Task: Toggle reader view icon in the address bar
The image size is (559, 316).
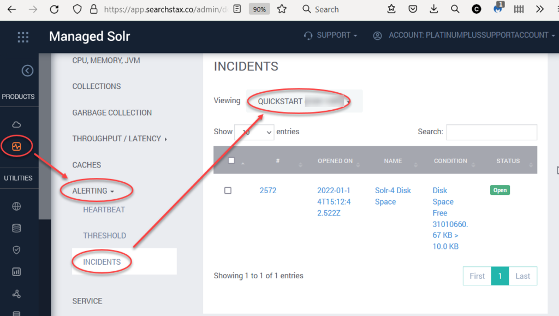Action: click(x=237, y=9)
